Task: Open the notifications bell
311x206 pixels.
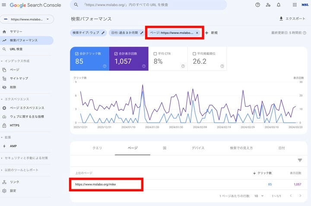Action: click(279, 5)
